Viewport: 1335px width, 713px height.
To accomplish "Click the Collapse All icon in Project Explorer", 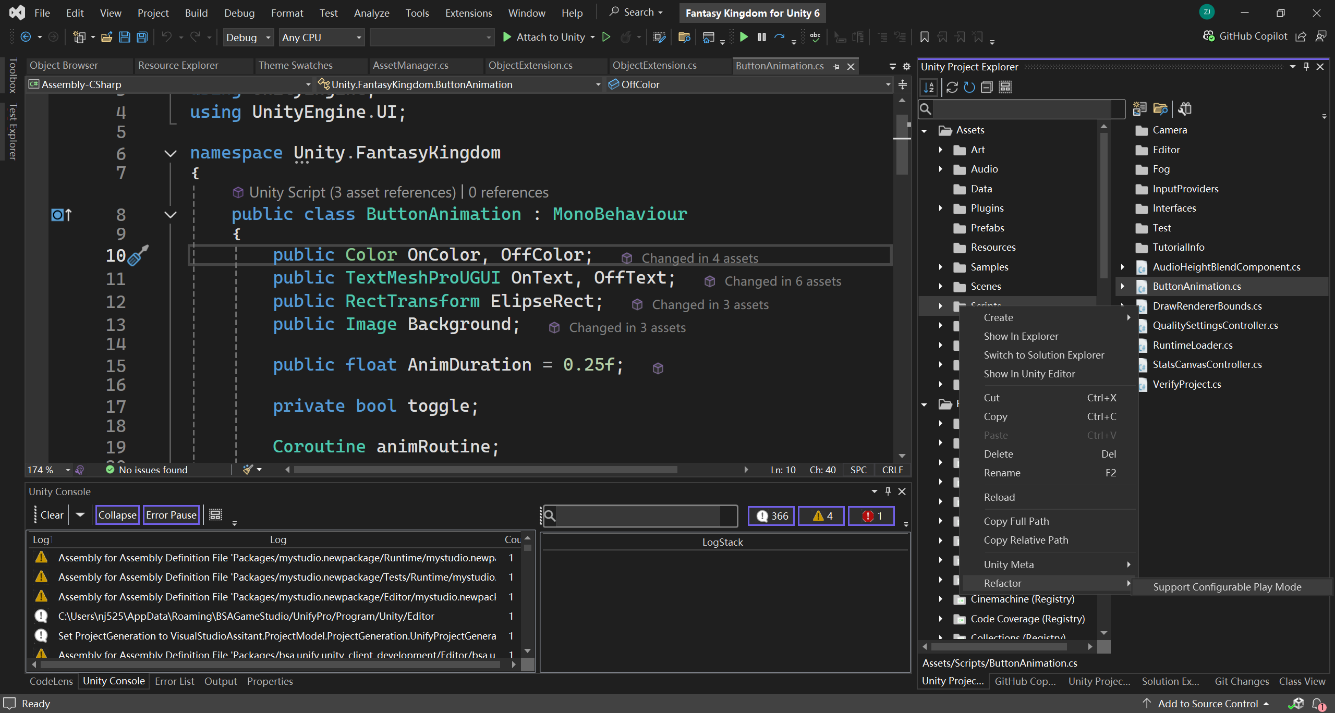I will 987,88.
